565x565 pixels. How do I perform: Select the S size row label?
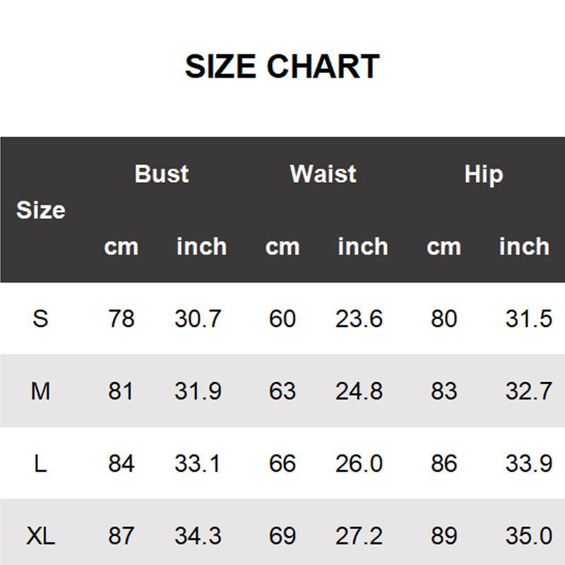click(x=40, y=319)
